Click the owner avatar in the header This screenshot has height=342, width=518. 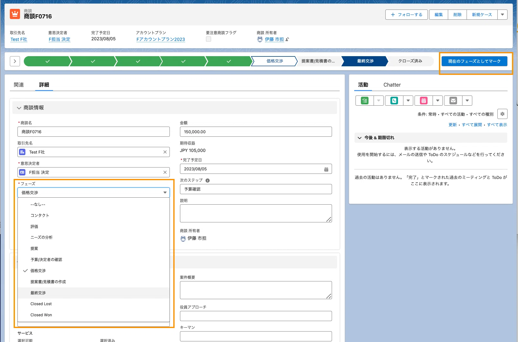260,39
